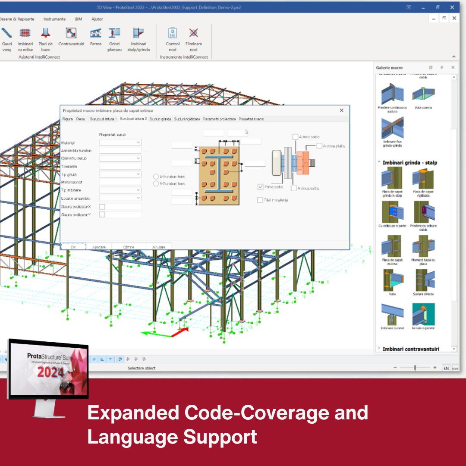Viewport: 466px width, 466px height.
Task: Open the Placi de baza assistant
Action: [x=45, y=40]
